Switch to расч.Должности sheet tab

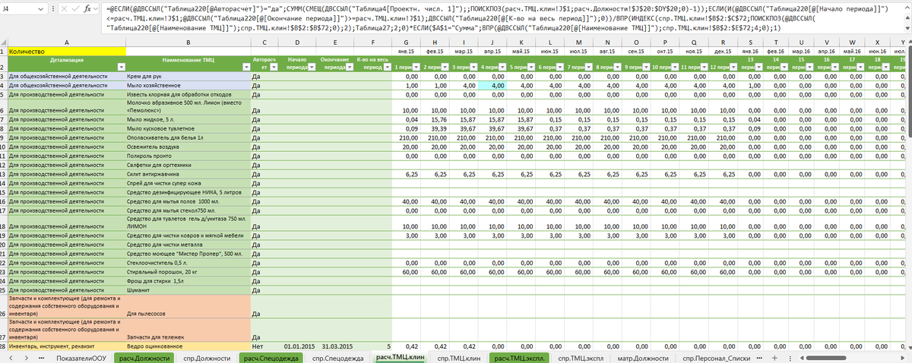point(143,357)
